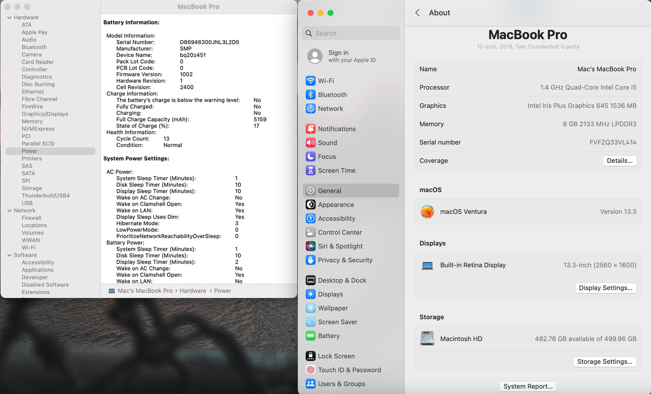Select Thunderbolt/USB4 under Hardware
The image size is (651, 394).
pos(45,195)
